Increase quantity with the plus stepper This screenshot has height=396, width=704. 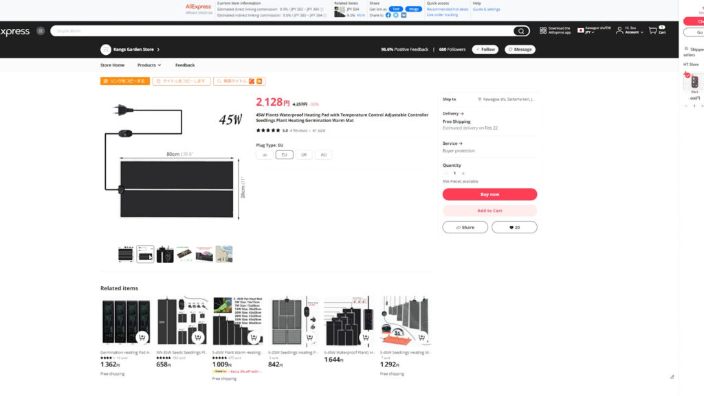pos(463,174)
